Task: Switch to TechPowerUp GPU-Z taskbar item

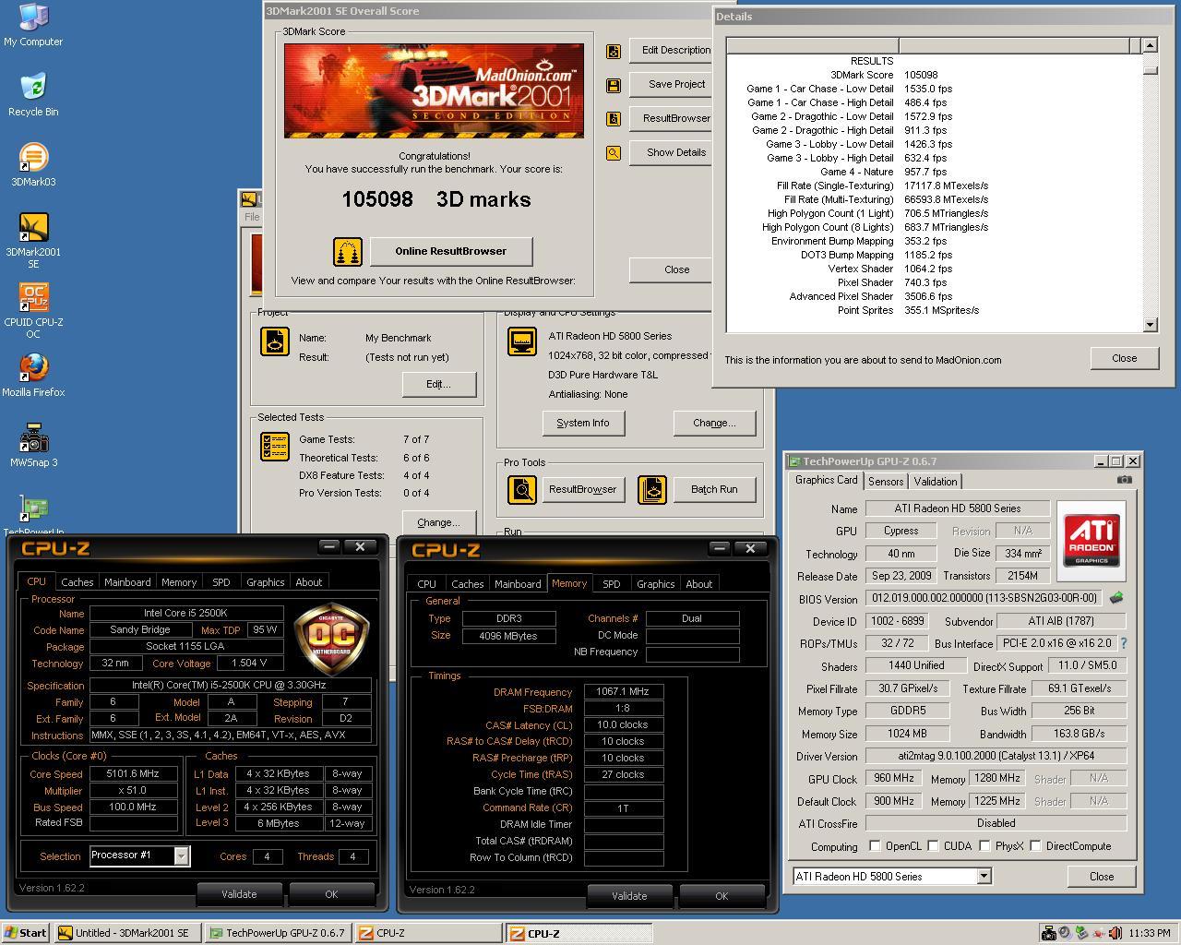Action: [278, 933]
